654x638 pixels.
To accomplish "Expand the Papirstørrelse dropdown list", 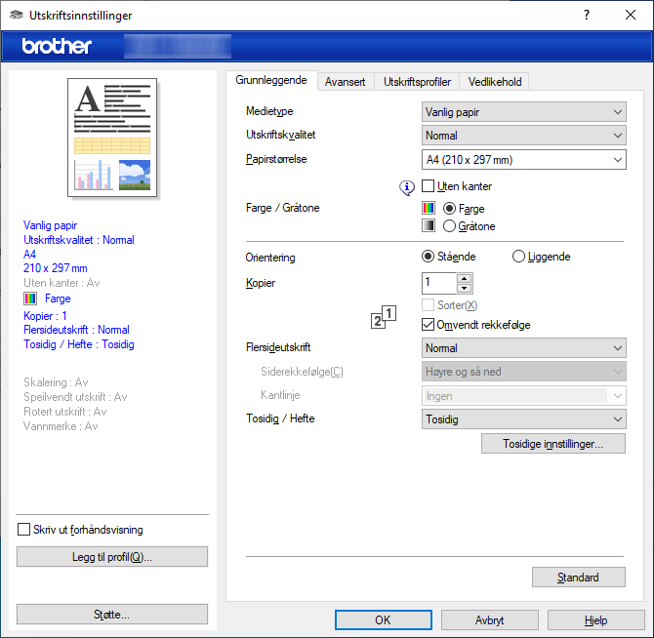I will (x=523, y=160).
